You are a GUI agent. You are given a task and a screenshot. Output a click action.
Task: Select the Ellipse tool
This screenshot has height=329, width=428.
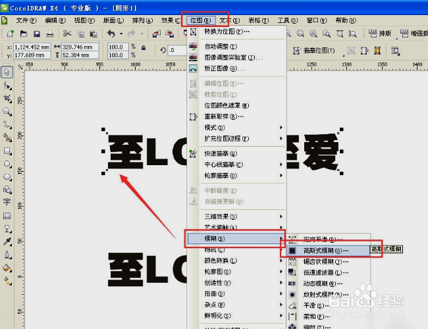coord(7,164)
